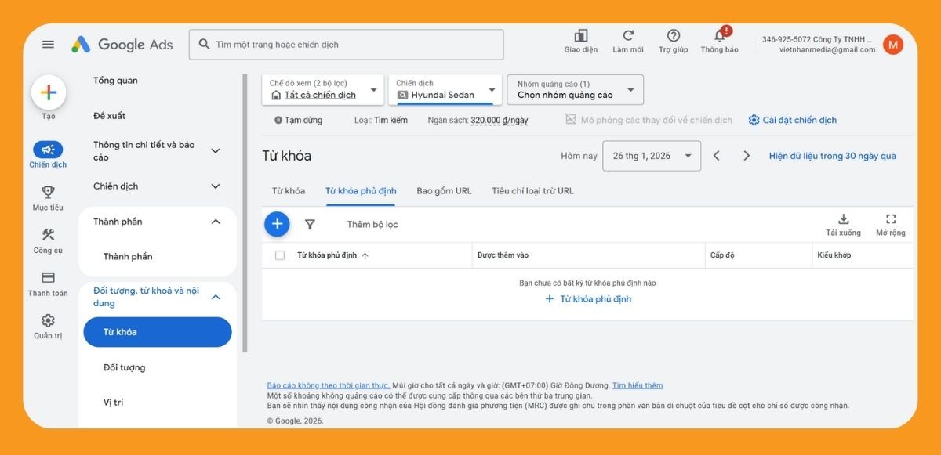Click the campaign search input field
This screenshot has height=455, width=941.
click(345, 44)
